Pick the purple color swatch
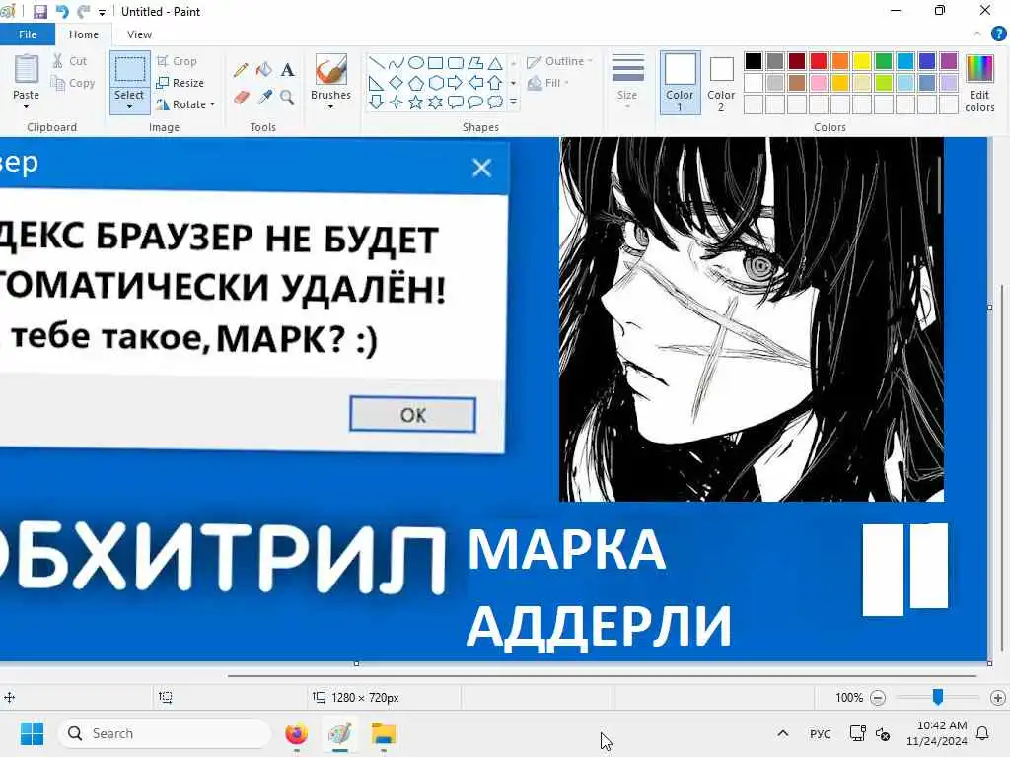 [x=949, y=61]
